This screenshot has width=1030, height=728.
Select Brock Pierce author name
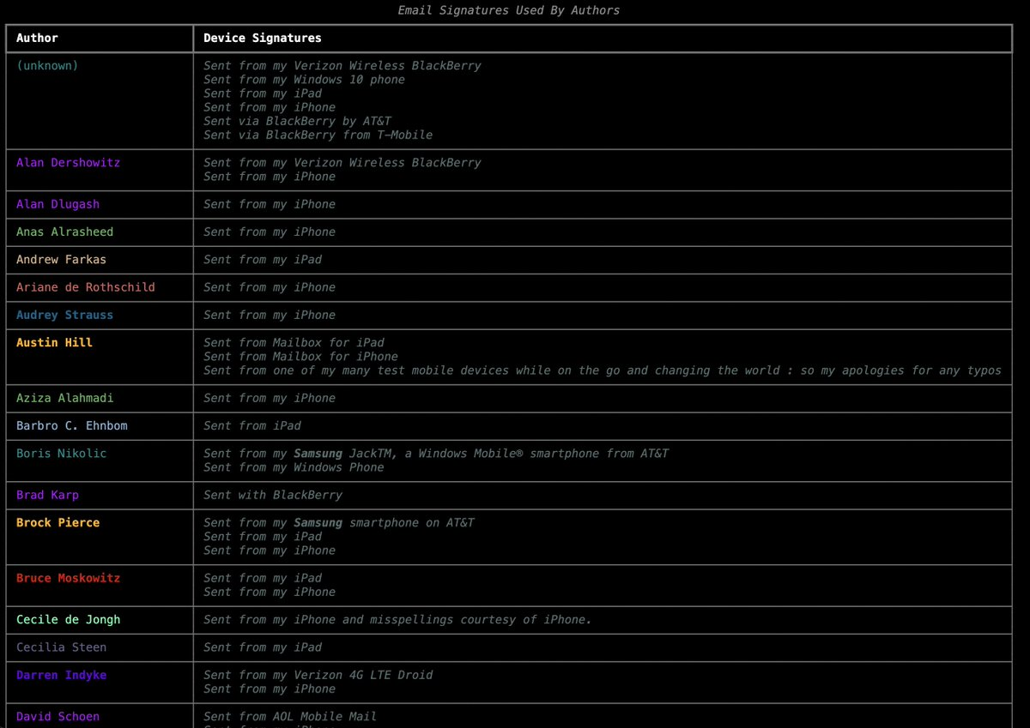coord(58,522)
